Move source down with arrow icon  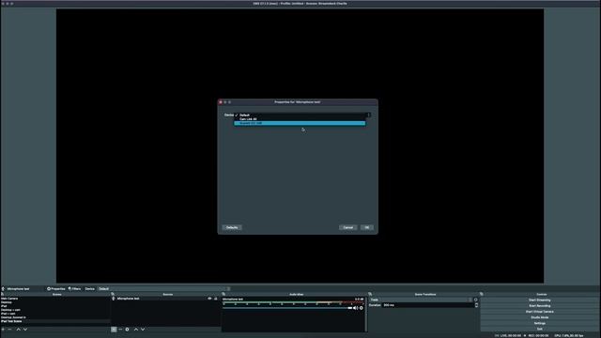coord(143,330)
